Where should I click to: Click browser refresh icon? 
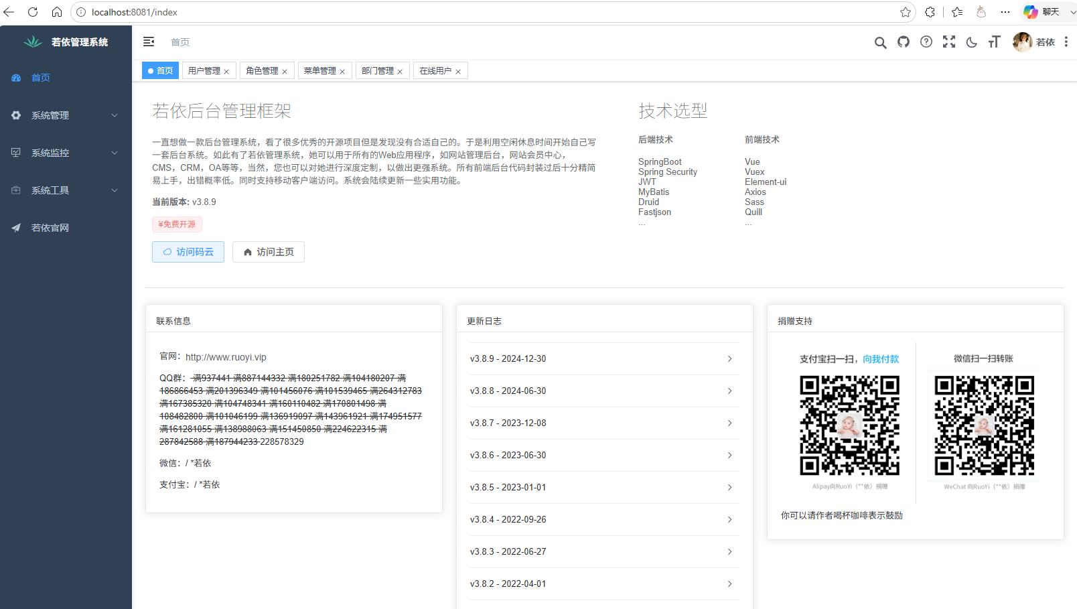pos(33,12)
